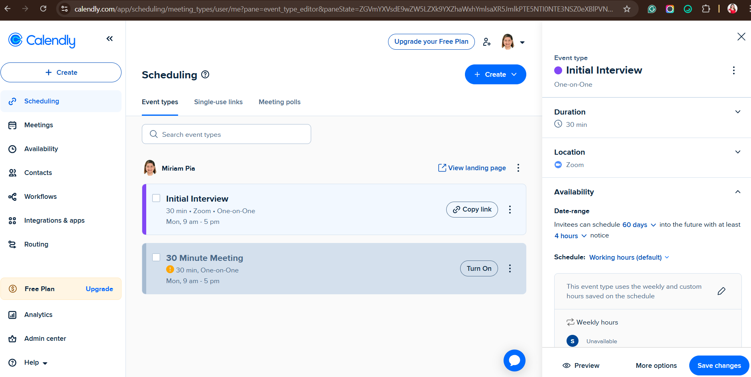Open event type panel three-dot menu

[x=734, y=70]
